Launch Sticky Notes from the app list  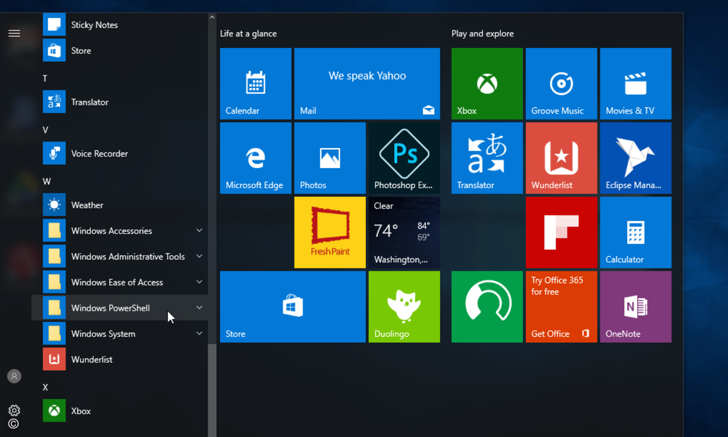point(120,25)
